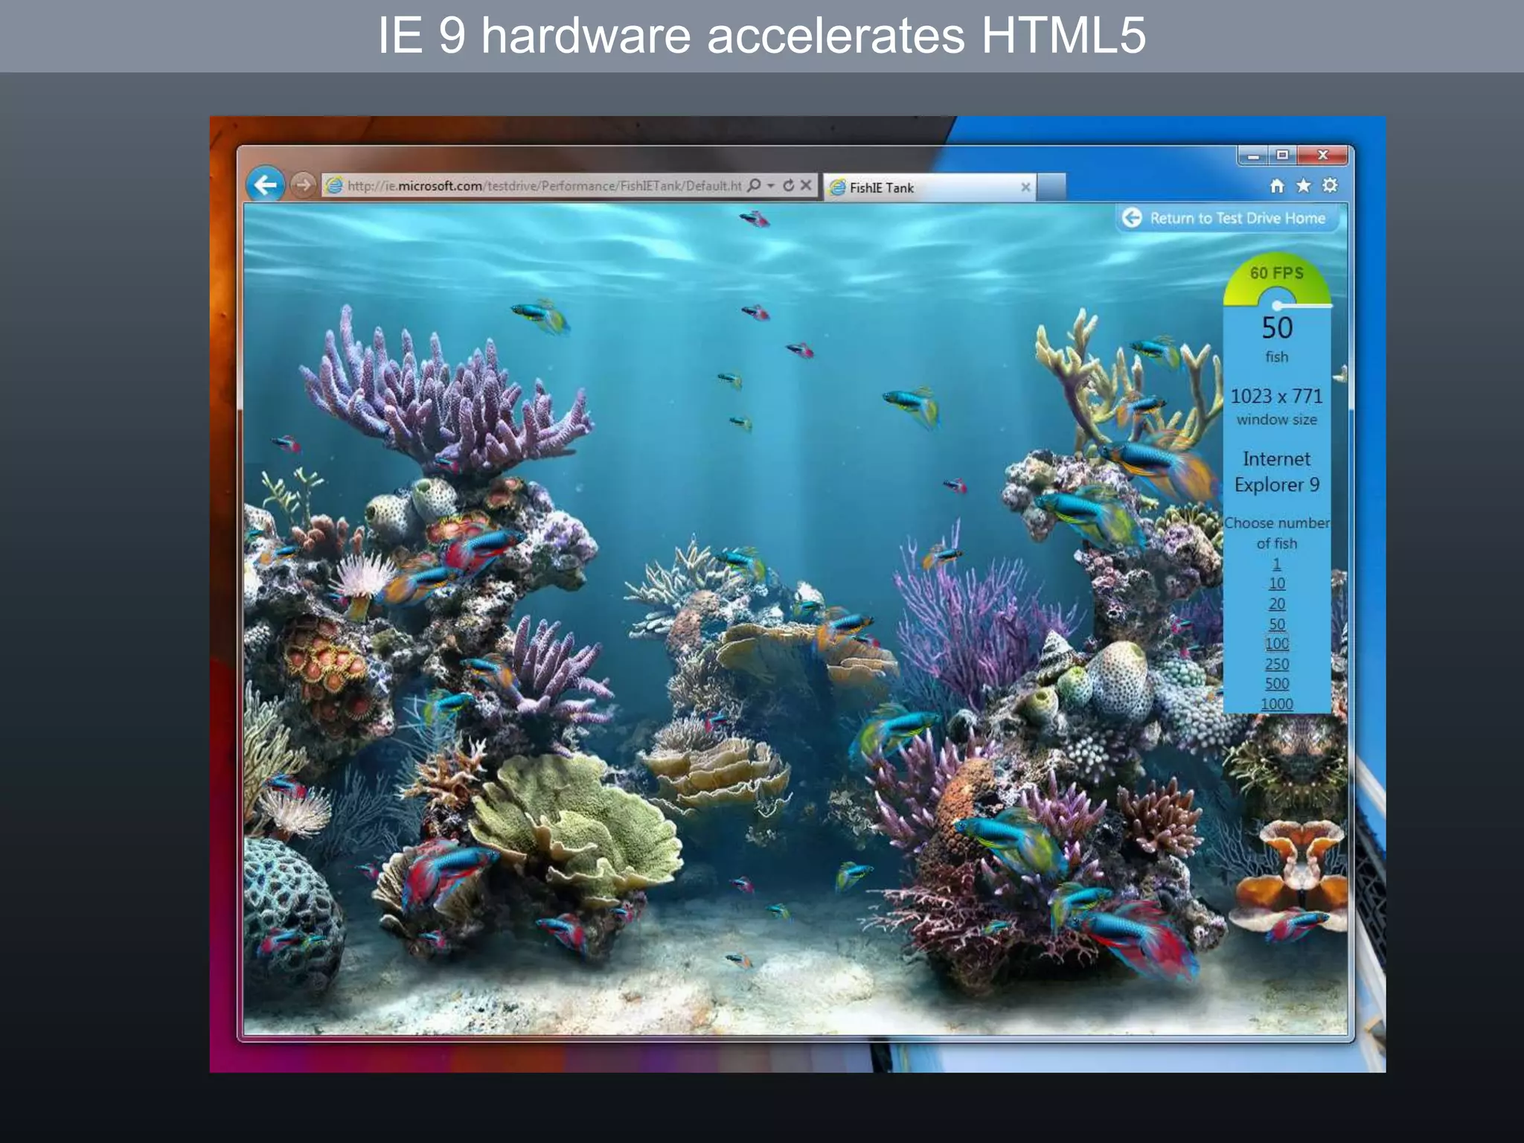Set fish count to 250

pos(1277,664)
